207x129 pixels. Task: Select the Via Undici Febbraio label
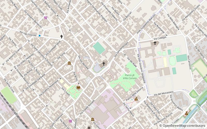[x=25, y=60]
